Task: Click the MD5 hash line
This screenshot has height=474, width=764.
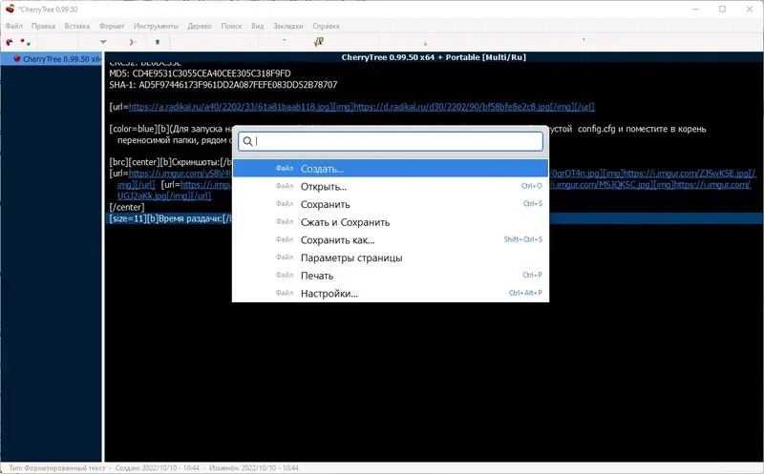Action: click(x=200, y=73)
